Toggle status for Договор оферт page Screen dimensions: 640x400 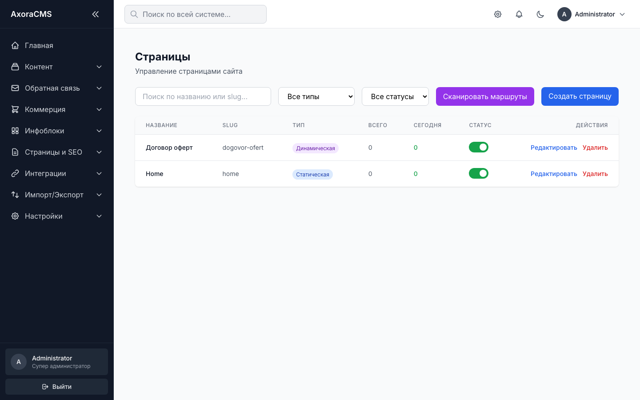click(x=479, y=147)
